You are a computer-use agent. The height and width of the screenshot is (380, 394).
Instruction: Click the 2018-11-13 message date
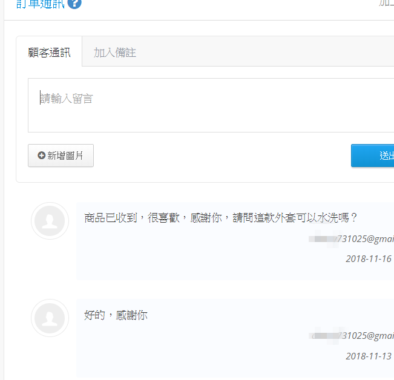pyautogui.click(x=369, y=356)
